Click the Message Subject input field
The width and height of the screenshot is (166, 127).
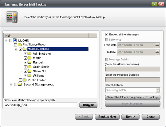point(132,79)
